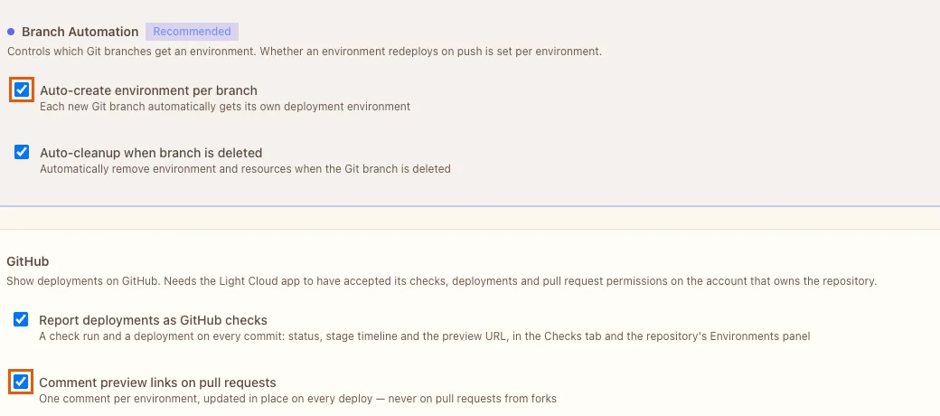Click the 'Auto-create environment per branch' label
Image resolution: width=940 pixels, height=416 pixels.
pyautogui.click(x=148, y=90)
